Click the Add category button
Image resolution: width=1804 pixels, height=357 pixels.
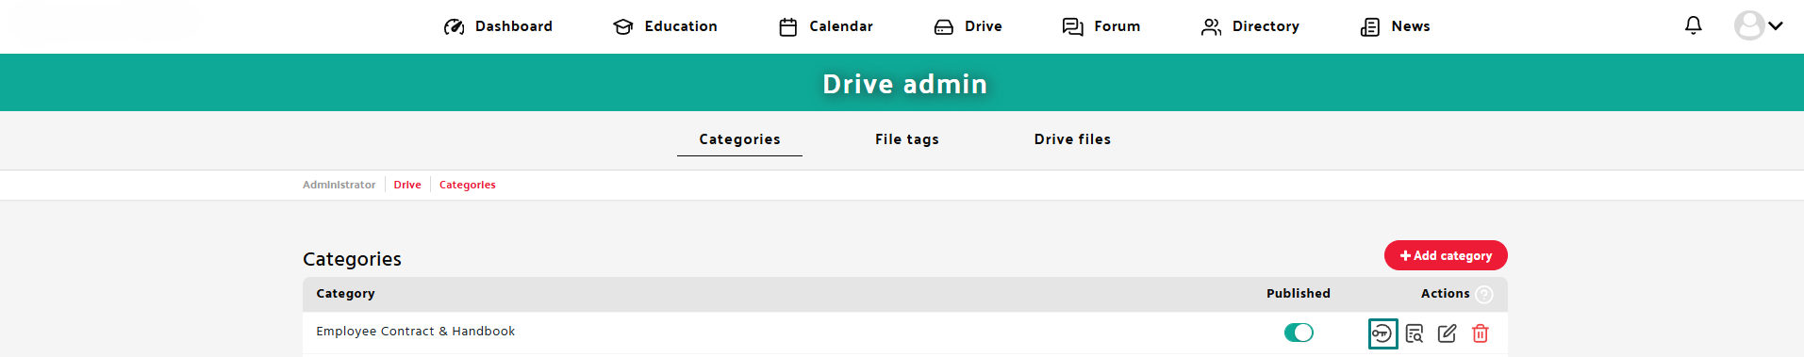(x=1446, y=255)
